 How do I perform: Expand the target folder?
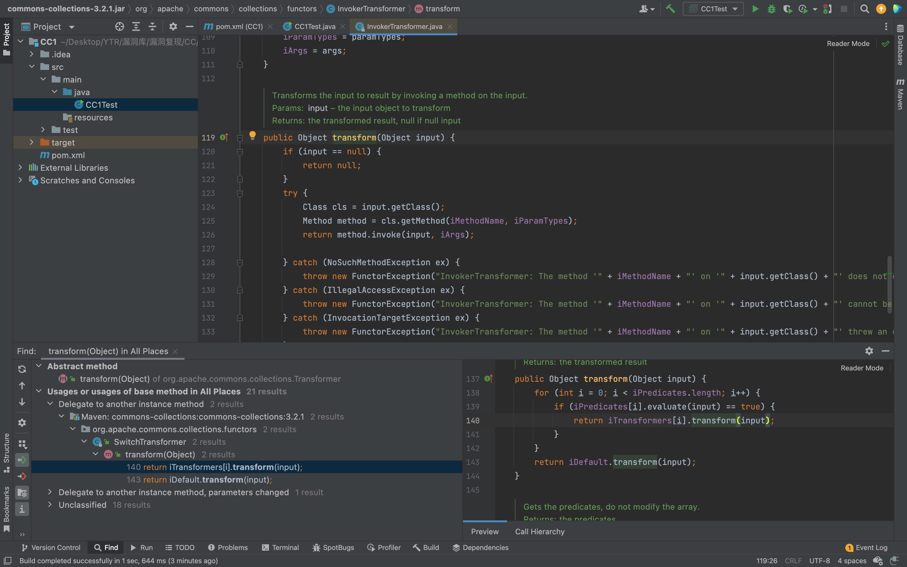(x=32, y=142)
